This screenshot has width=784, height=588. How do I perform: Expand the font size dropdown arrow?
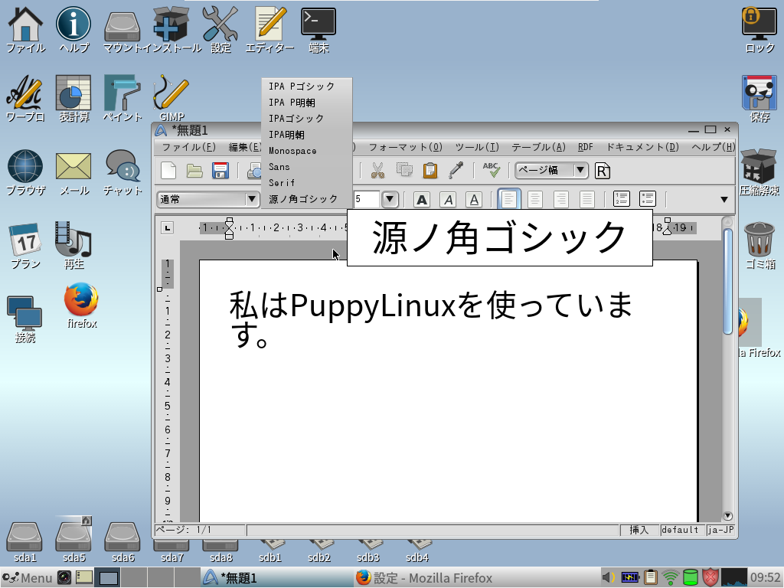[x=389, y=198]
